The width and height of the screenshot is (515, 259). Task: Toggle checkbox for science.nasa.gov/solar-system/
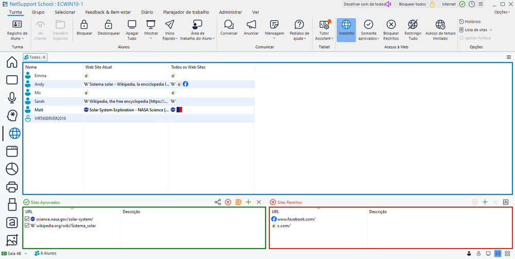tap(27, 219)
